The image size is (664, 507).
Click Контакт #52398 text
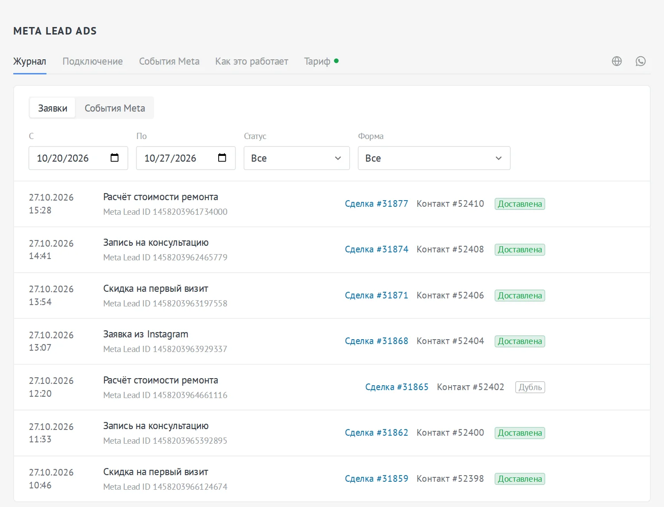tap(450, 479)
